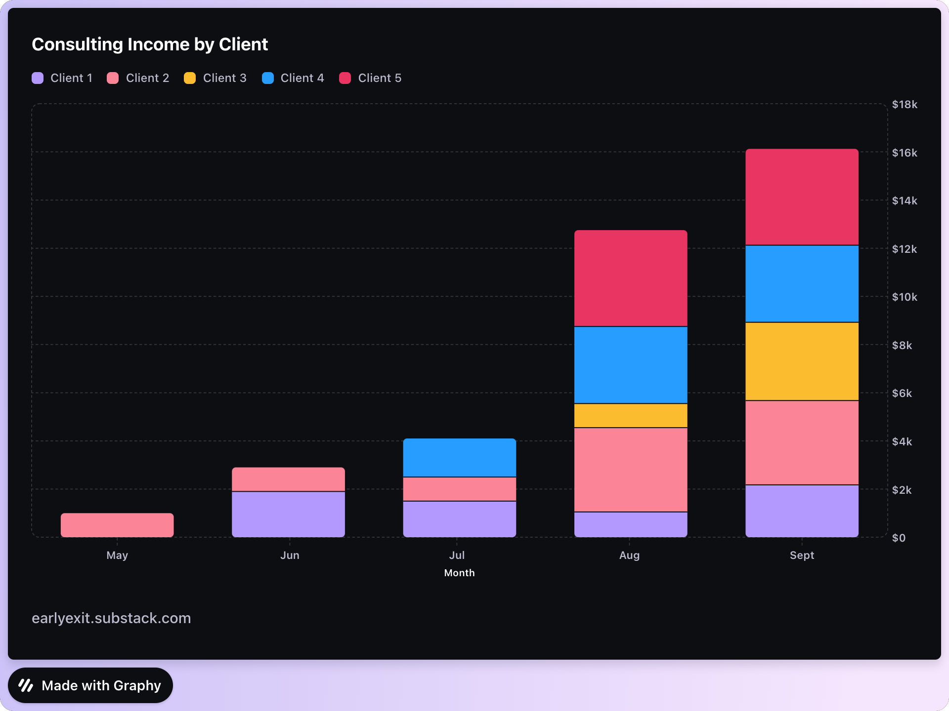This screenshot has width=949, height=711.
Task: Click the Consulting Income by Client title
Action: point(150,44)
